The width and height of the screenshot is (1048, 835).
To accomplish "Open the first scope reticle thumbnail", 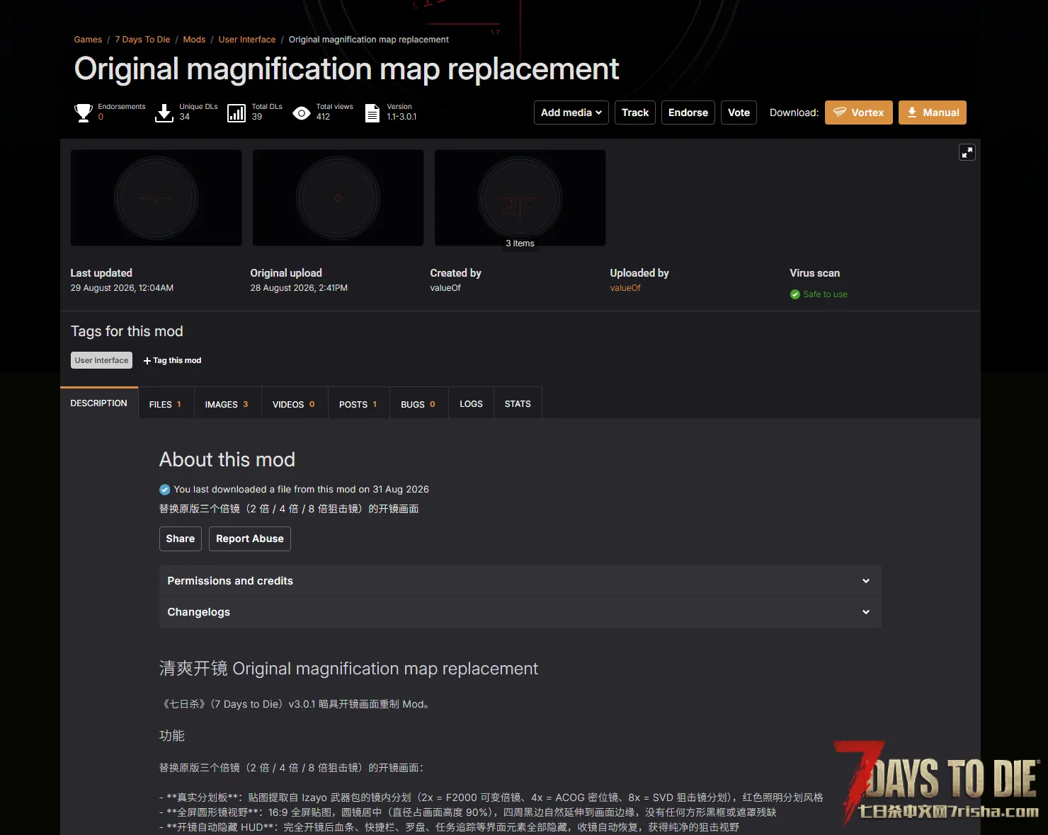I will point(156,197).
